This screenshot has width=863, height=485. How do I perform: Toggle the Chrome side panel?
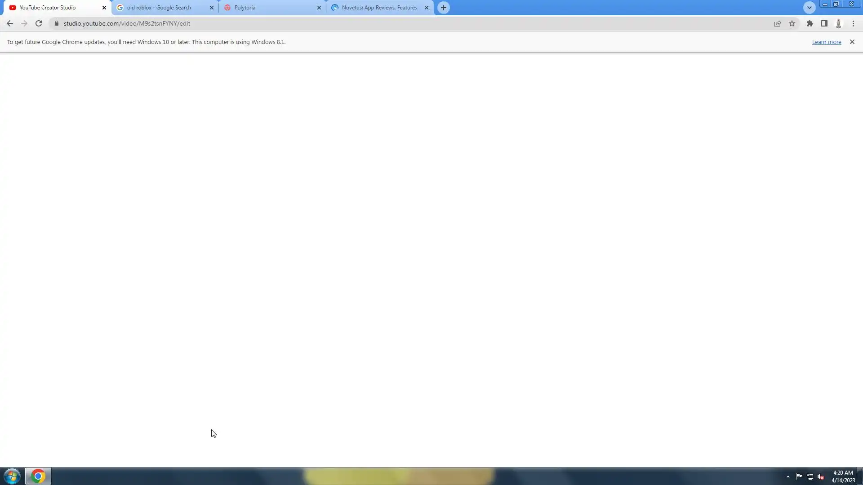(824, 23)
